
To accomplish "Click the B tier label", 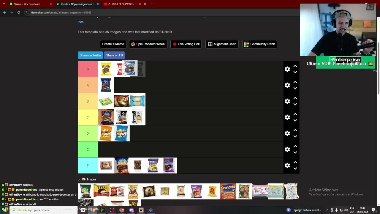I will click(x=88, y=101).
